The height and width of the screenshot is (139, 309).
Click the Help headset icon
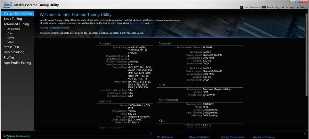[x=298, y=7]
